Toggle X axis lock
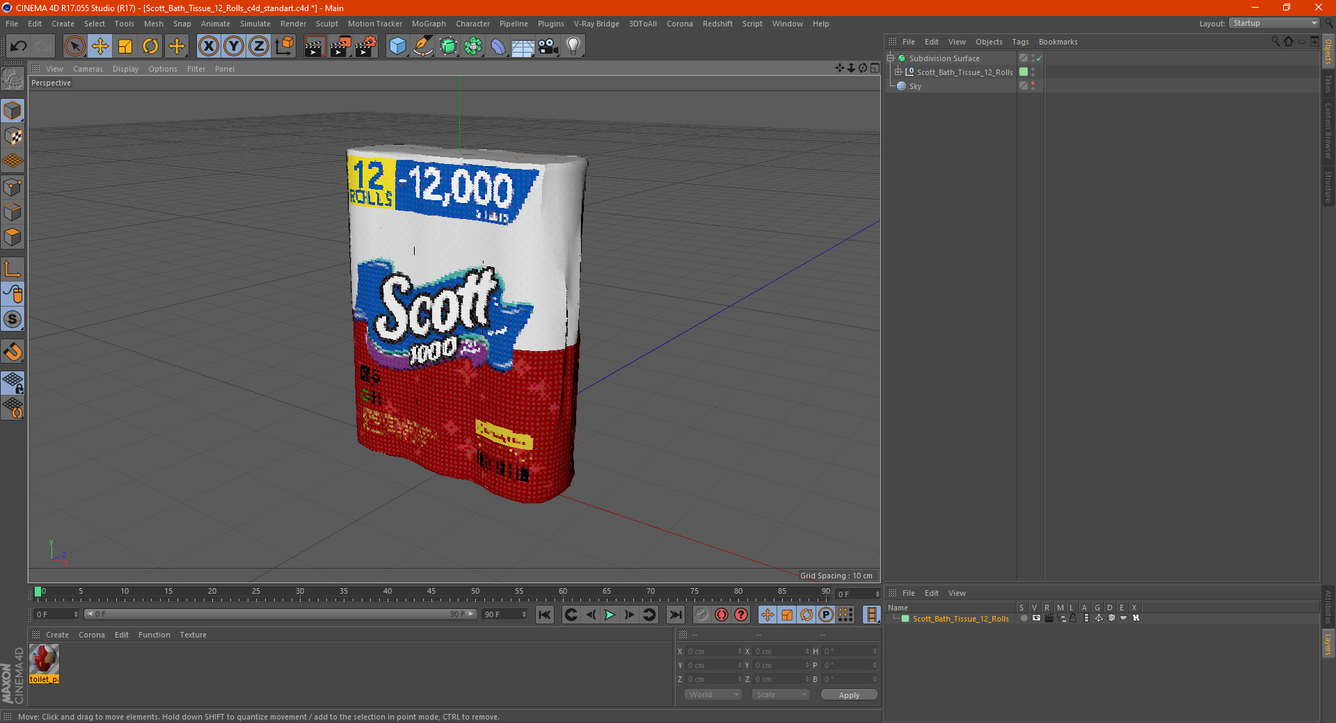The height and width of the screenshot is (723, 1336). click(x=208, y=47)
